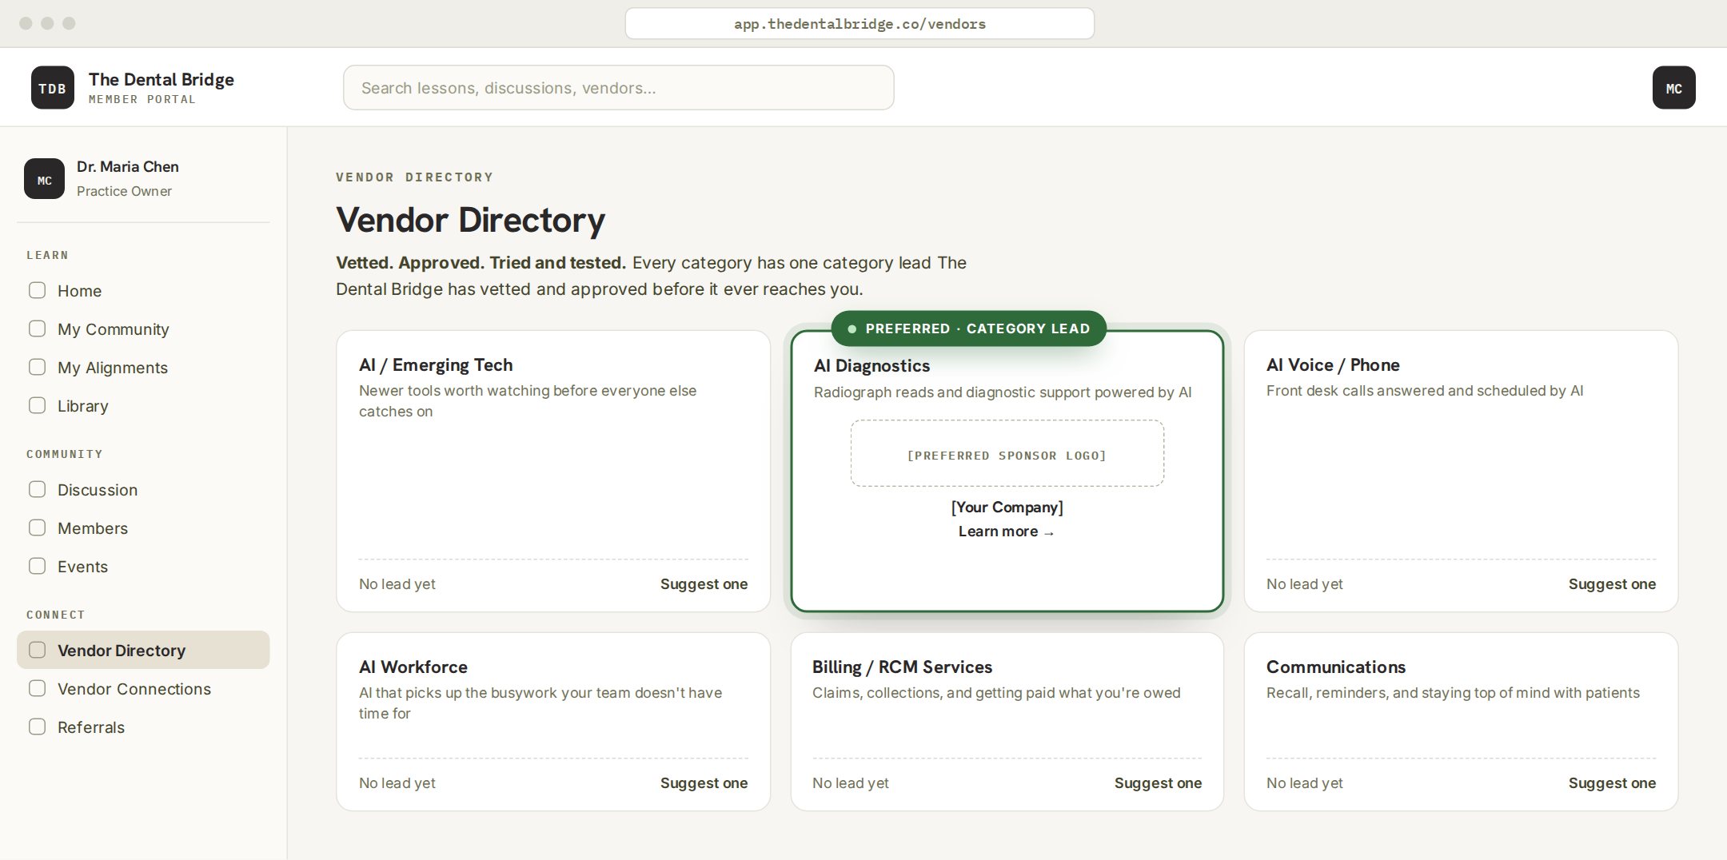
Task: Click Suggest one for Communications
Action: (x=1612, y=783)
